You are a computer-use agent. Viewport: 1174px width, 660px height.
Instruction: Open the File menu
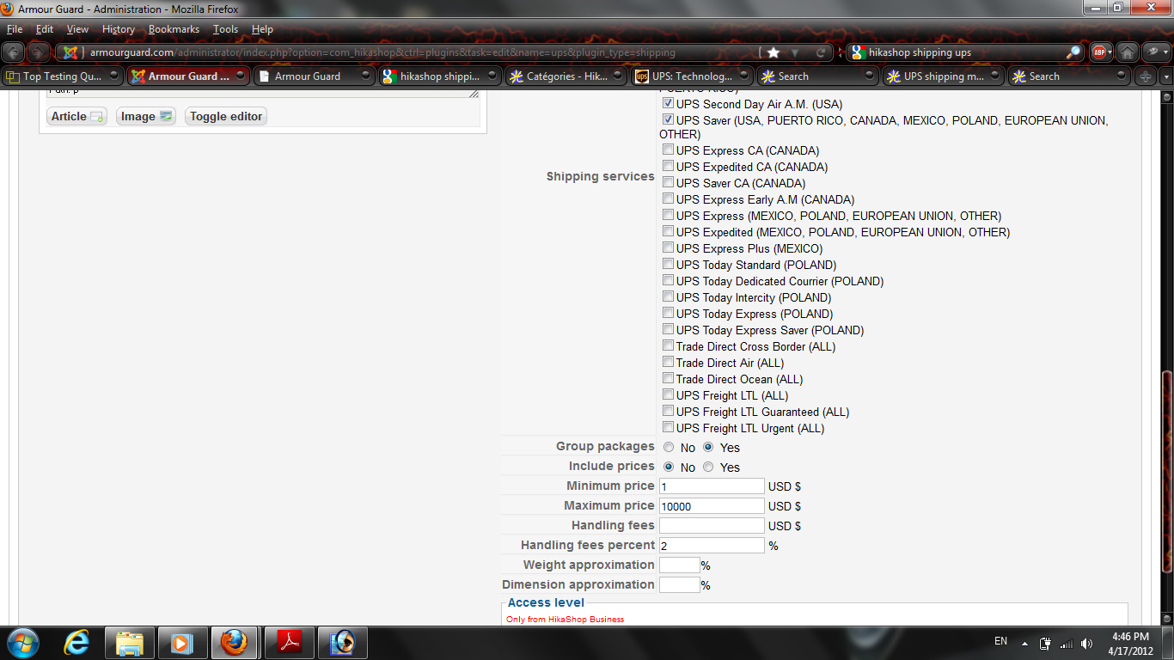click(x=15, y=29)
